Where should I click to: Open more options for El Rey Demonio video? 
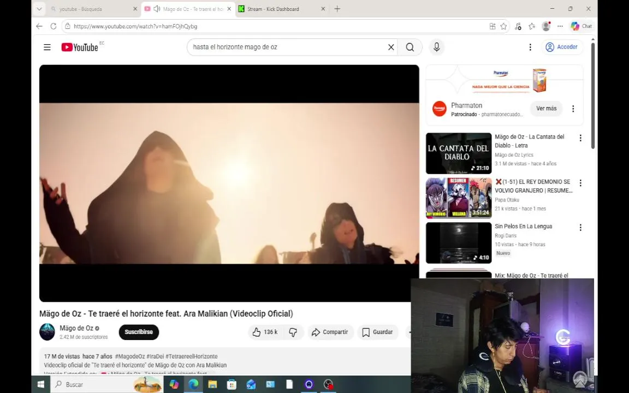pyautogui.click(x=580, y=183)
